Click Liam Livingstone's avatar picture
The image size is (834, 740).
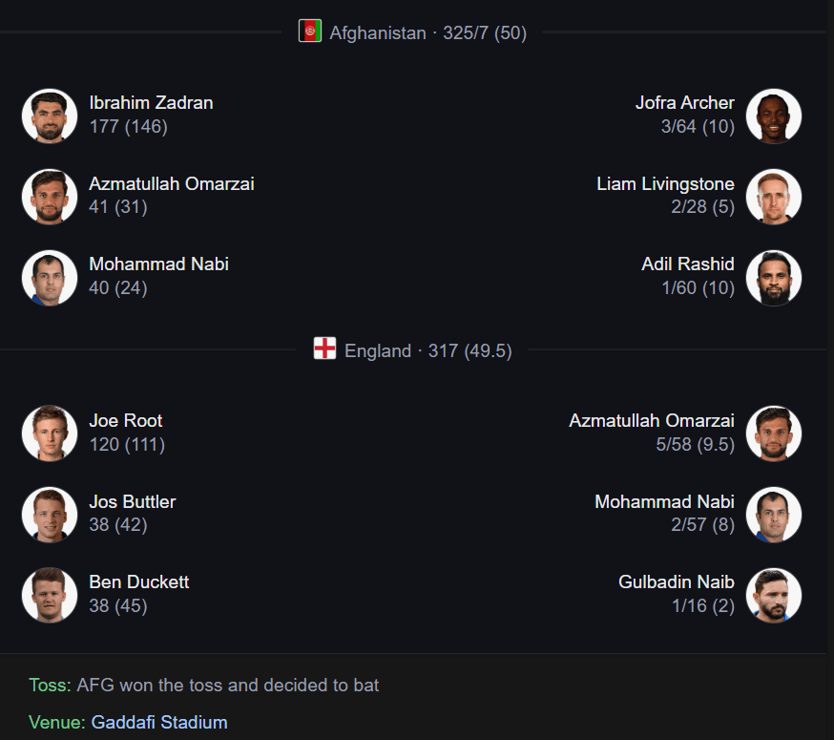click(x=773, y=197)
